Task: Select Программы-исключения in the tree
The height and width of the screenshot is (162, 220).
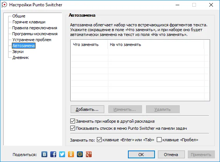Action: [35, 34]
